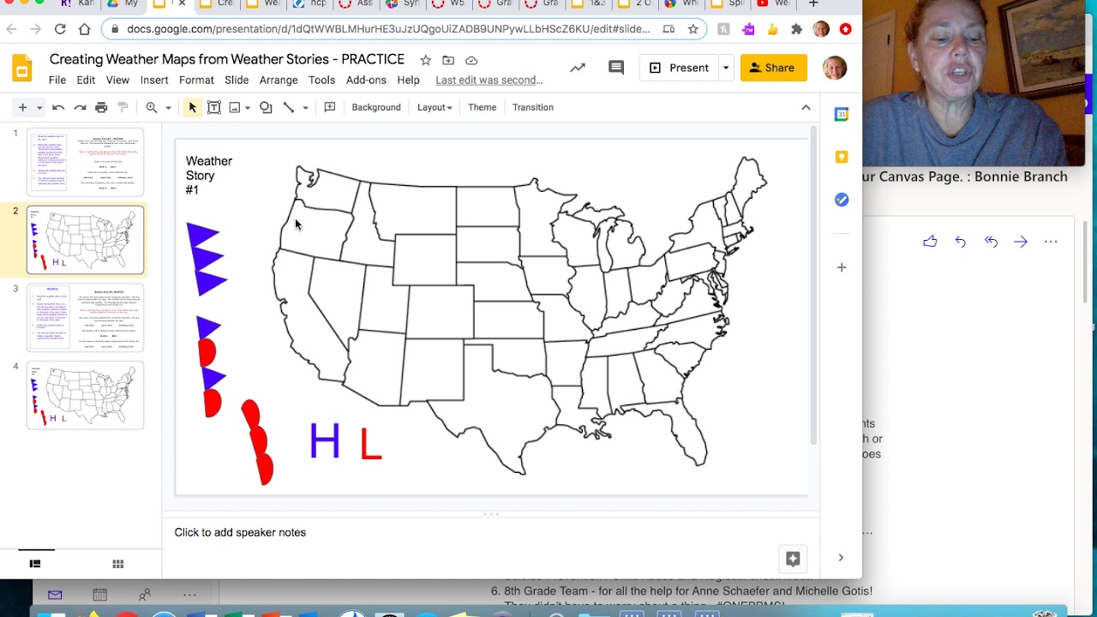Hide the side panel chevron
The image size is (1097, 617).
(841, 558)
